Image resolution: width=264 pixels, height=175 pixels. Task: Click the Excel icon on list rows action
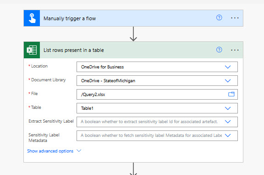click(x=32, y=50)
